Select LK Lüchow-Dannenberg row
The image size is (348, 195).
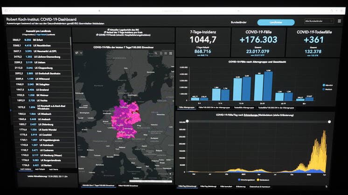(40, 57)
